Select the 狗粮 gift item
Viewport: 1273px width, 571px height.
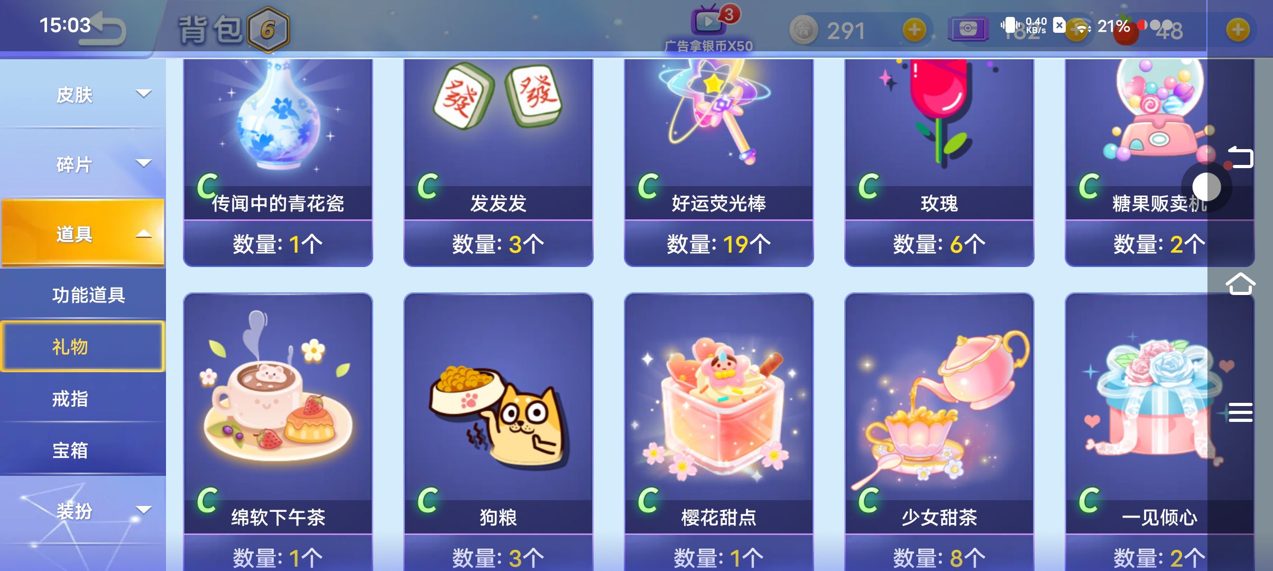(498, 431)
